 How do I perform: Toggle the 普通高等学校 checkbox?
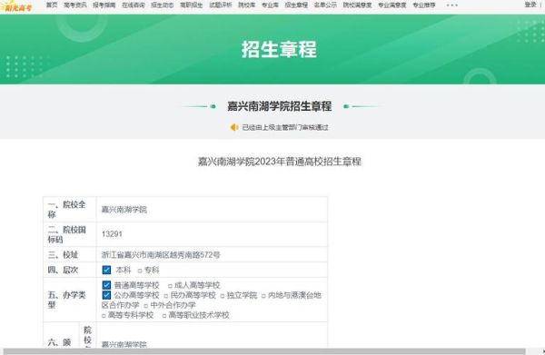click(106, 285)
